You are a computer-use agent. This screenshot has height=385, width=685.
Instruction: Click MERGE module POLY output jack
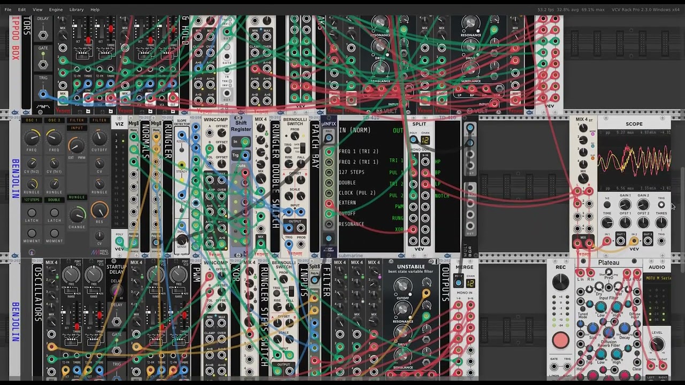458,282
